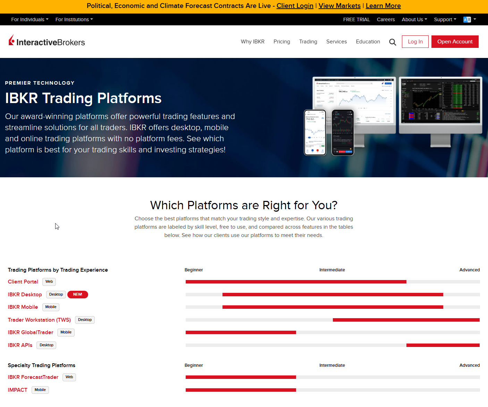Expand the For Institutions dropdown
Screen dimensions: 488x407
click(74, 19)
